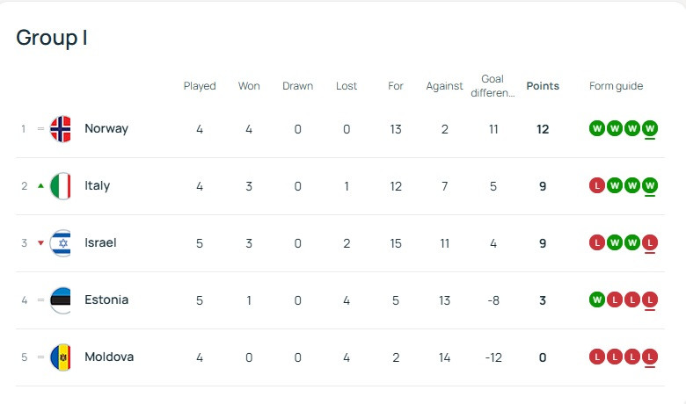This screenshot has width=686, height=404.
Task: Click the Norway flag icon
Action: (61, 129)
